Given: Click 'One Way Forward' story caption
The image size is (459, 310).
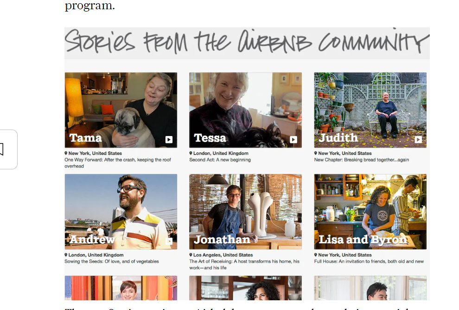Looking at the screenshot, I should tap(118, 163).
